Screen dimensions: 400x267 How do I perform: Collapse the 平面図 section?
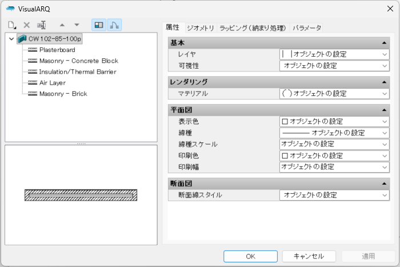click(384, 110)
